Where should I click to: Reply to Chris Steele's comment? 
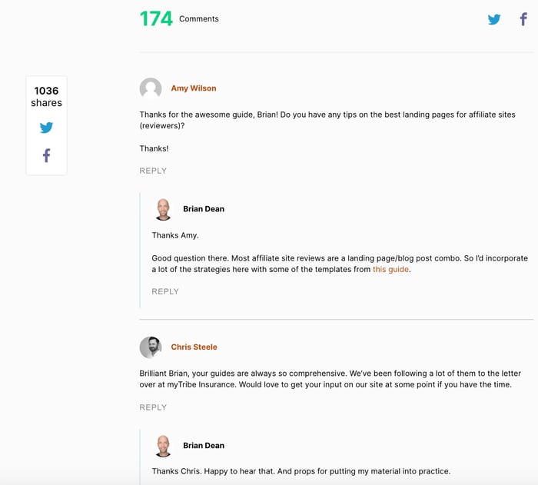(153, 407)
